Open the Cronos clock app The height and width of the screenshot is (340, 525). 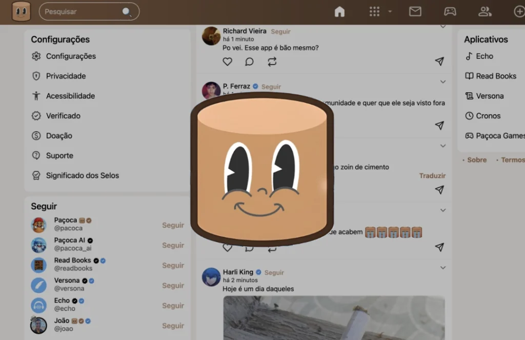(x=487, y=116)
